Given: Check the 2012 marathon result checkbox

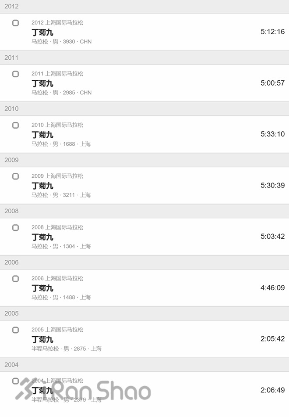Looking at the screenshot, I should (x=16, y=23).
